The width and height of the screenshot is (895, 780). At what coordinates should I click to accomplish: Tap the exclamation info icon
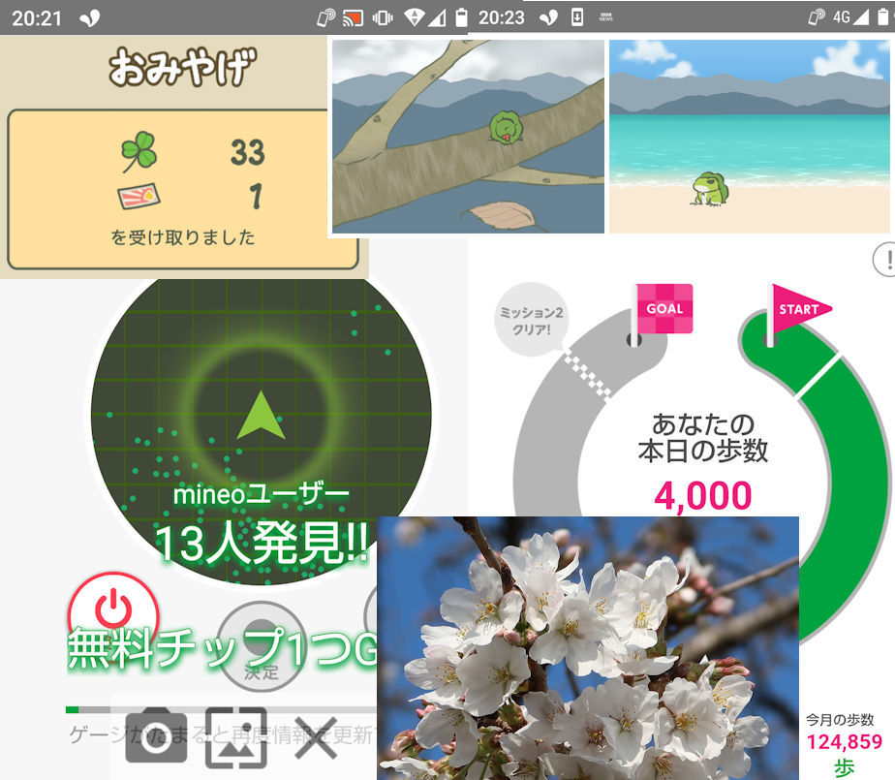coord(886,260)
